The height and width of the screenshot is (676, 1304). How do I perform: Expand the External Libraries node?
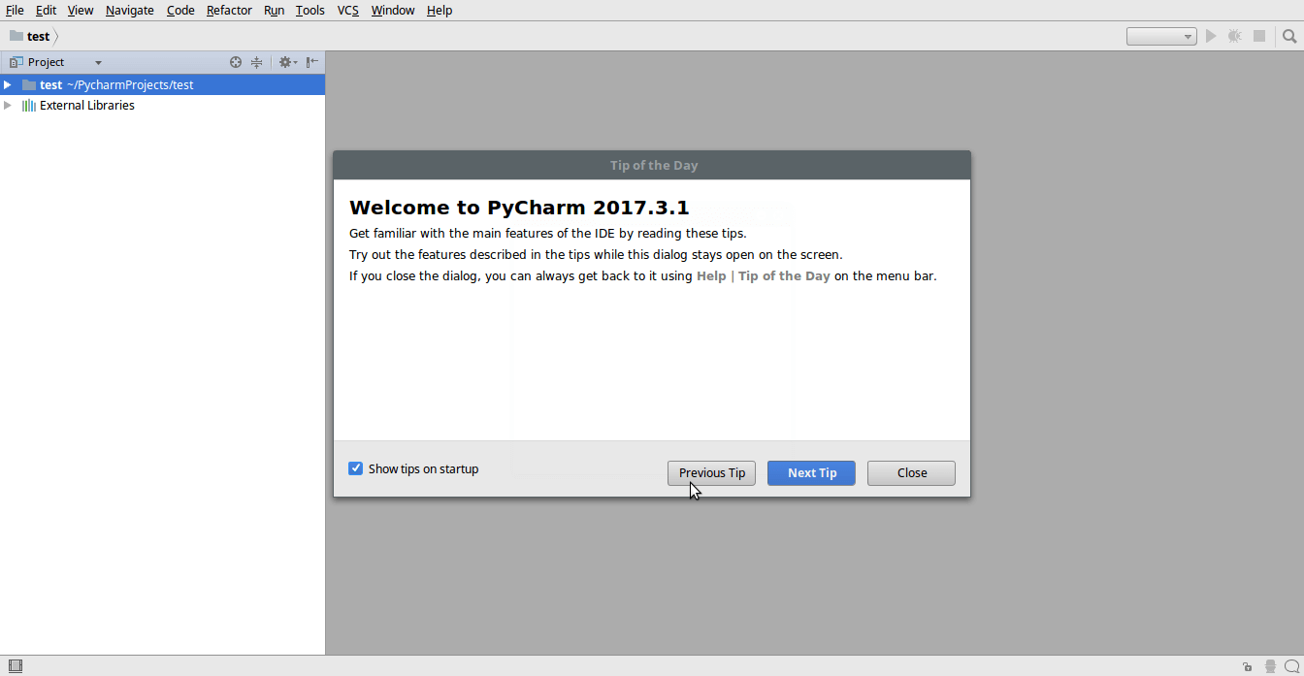pyautogui.click(x=8, y=106)
